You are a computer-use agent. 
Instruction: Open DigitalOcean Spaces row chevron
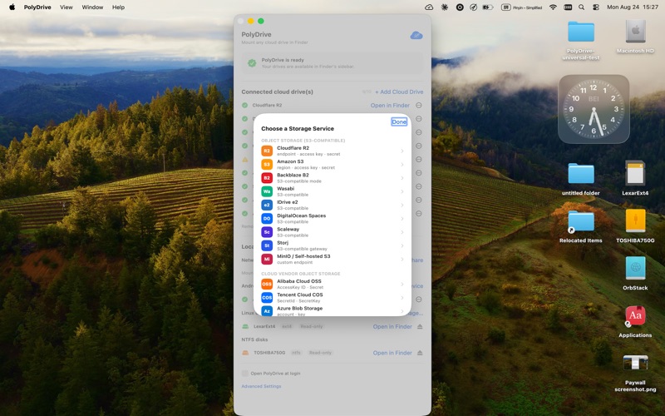pyautogui.click(x=402, y=219)
